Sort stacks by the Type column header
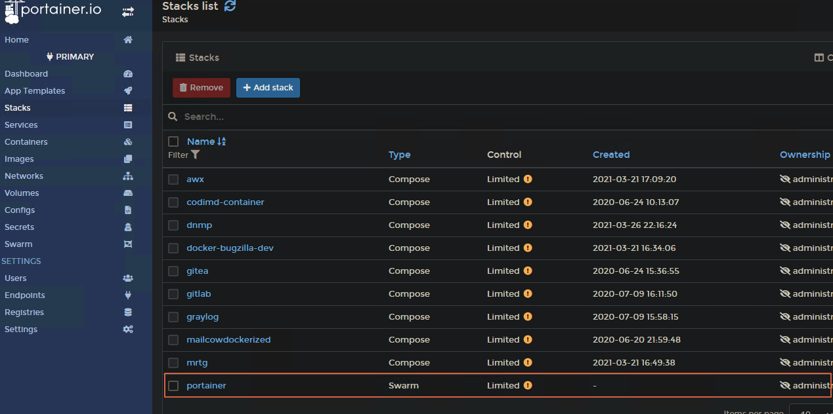833x414 pixels. [x=399, y=155]
